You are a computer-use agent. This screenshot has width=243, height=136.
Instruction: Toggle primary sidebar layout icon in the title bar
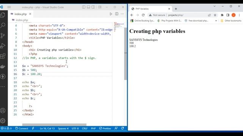pyautogui.click(x=84, y=7)
